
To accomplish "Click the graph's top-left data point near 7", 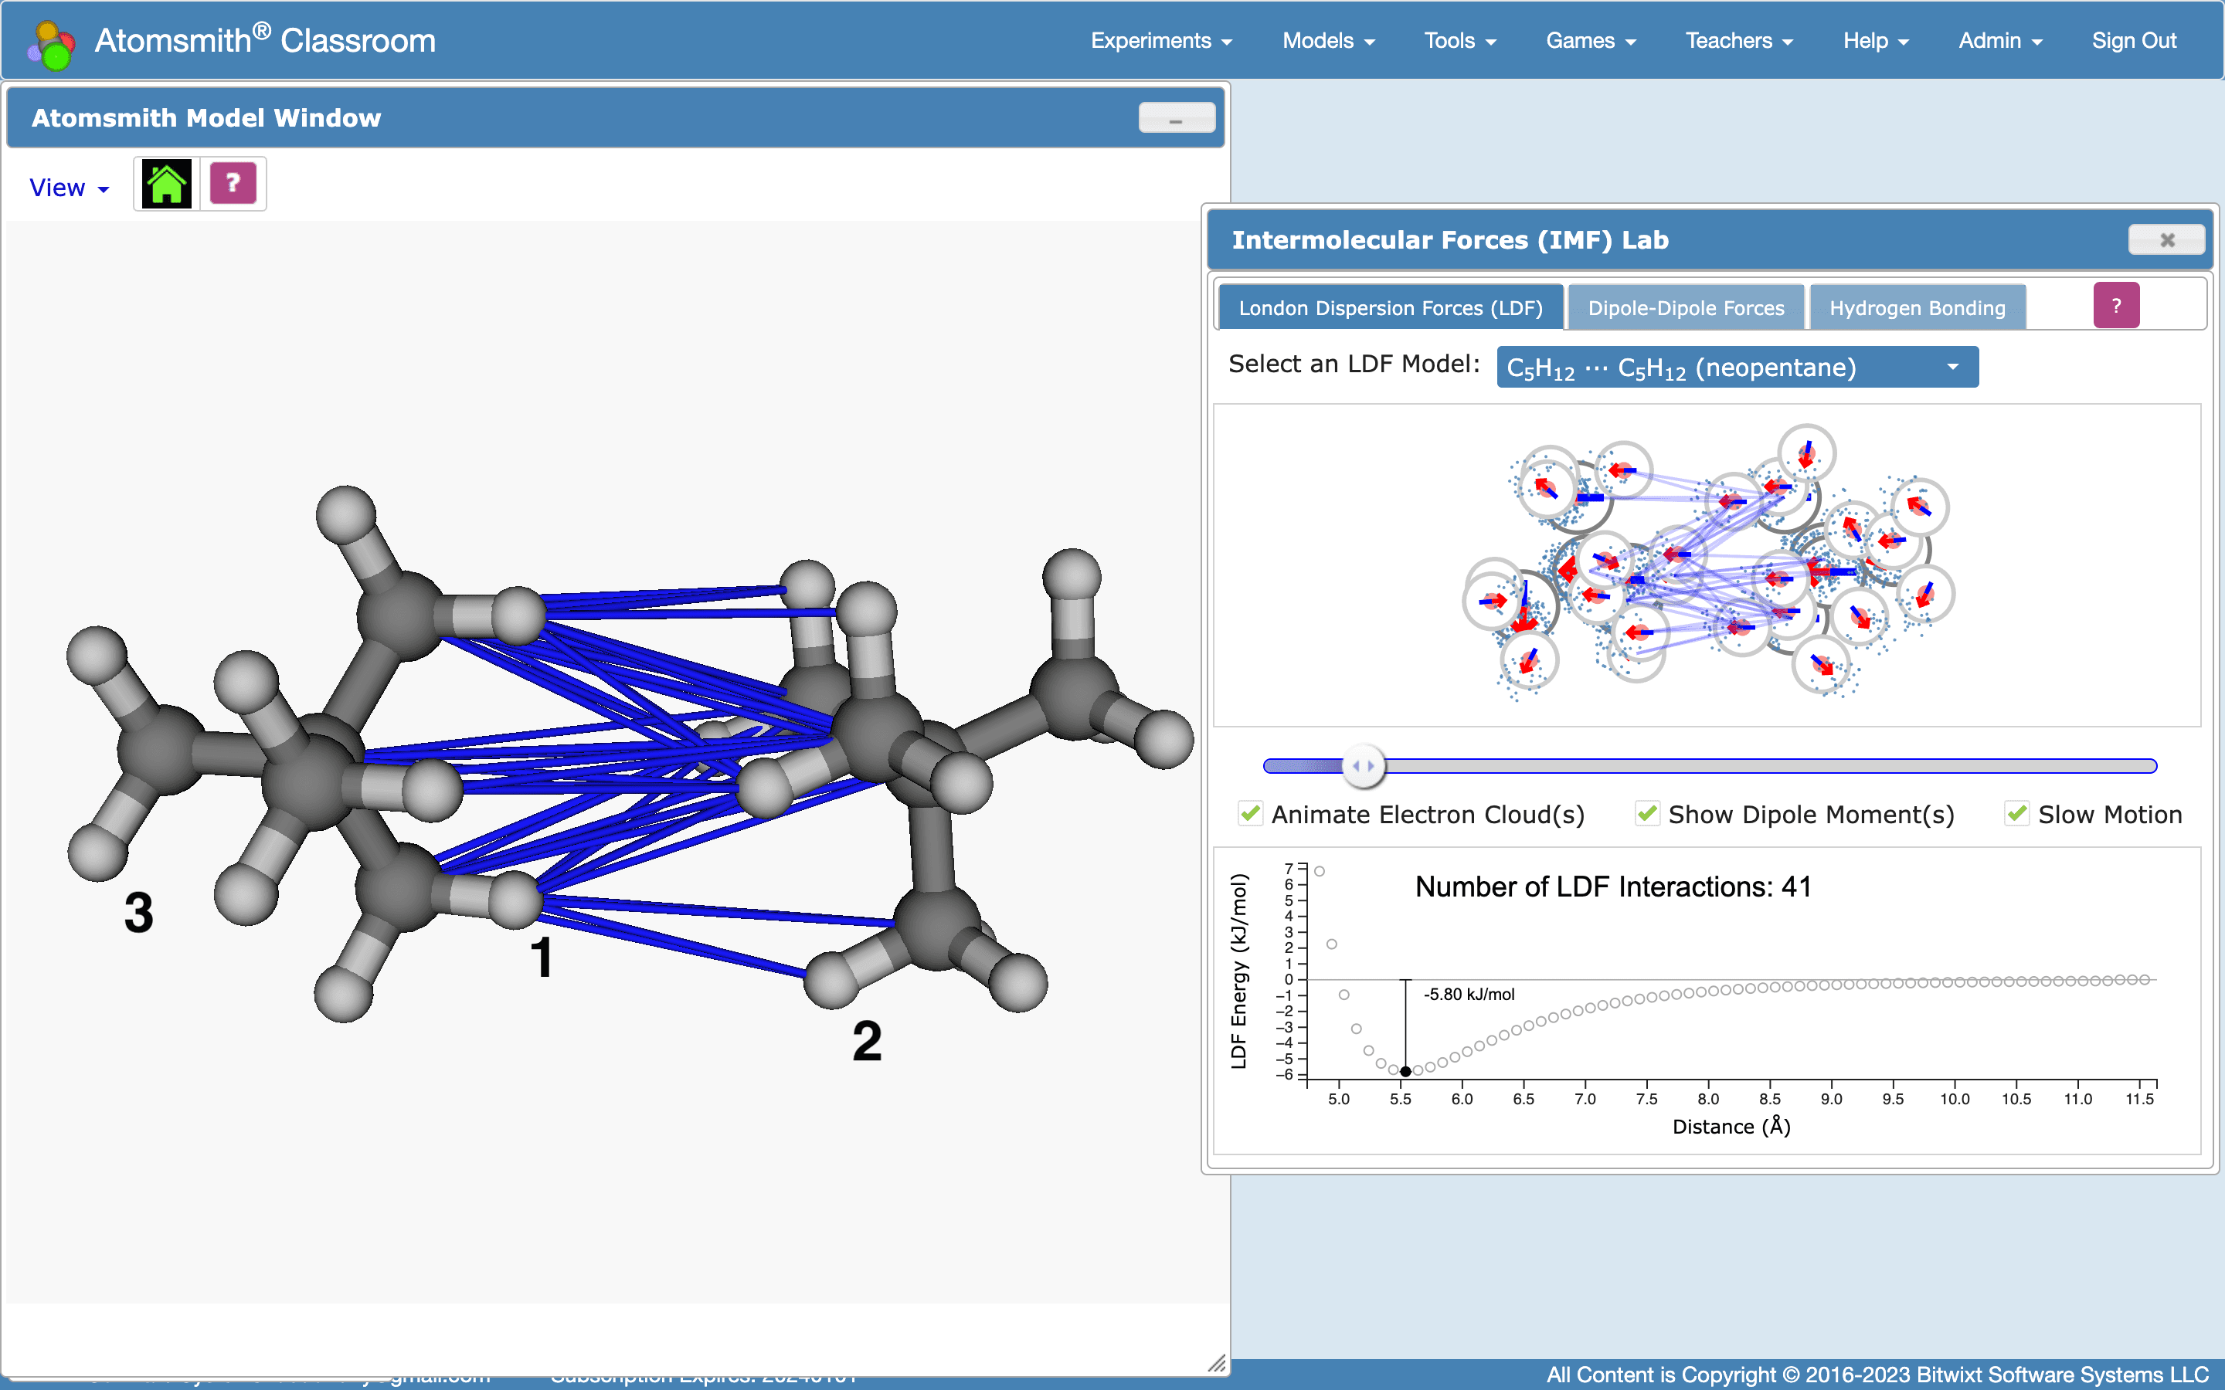I will coord(1319,870).
